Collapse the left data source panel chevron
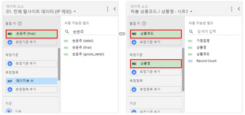Viewport: 245px width, 115px height. point(115,9)
